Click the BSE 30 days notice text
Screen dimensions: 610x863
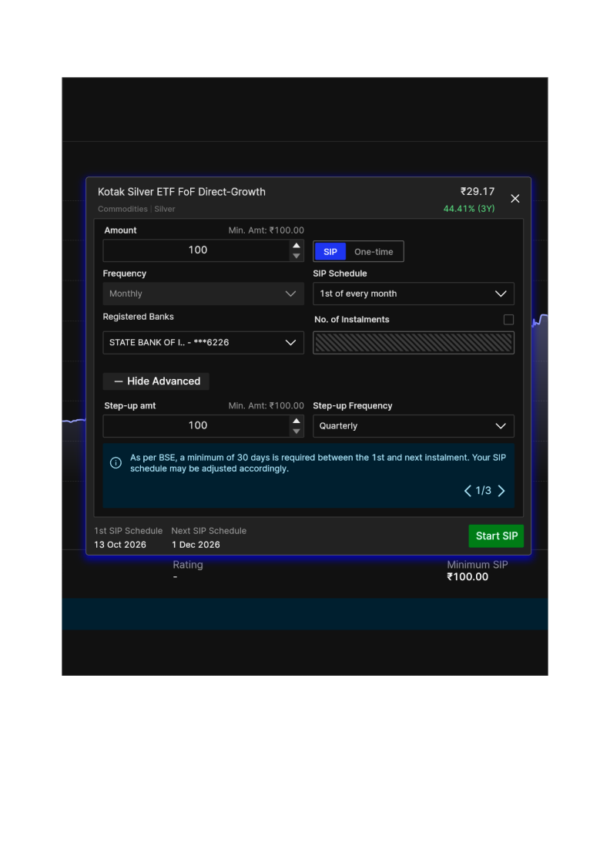[x=318, y=463]
